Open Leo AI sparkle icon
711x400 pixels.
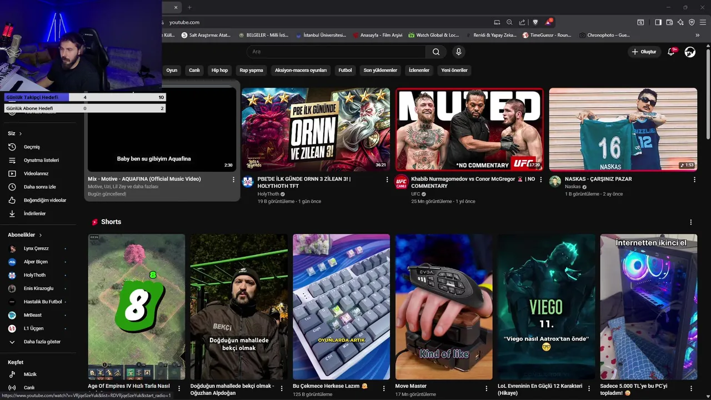coord(680,22)
